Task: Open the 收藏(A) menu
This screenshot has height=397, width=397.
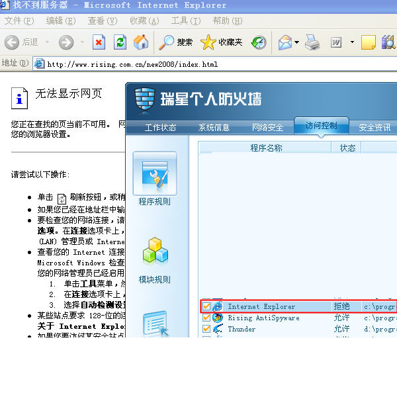Action: pos(144,21)
